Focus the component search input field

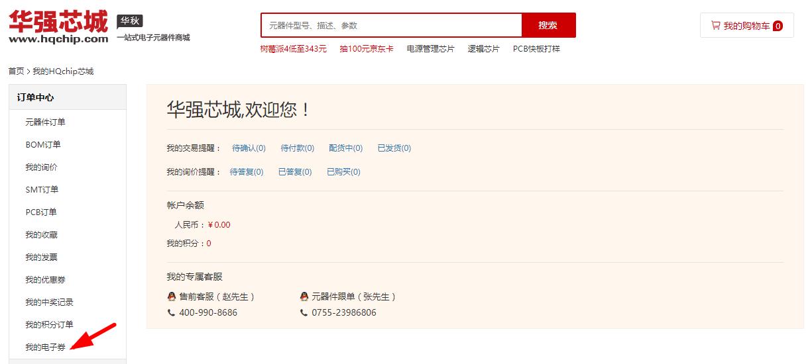391,25
